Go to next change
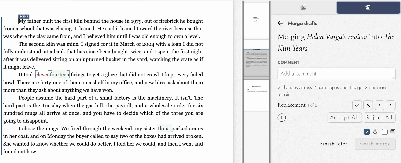Screen dimensions: 401x163 [391, 105]
